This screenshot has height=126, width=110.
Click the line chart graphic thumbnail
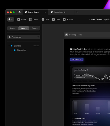[91, 75]
